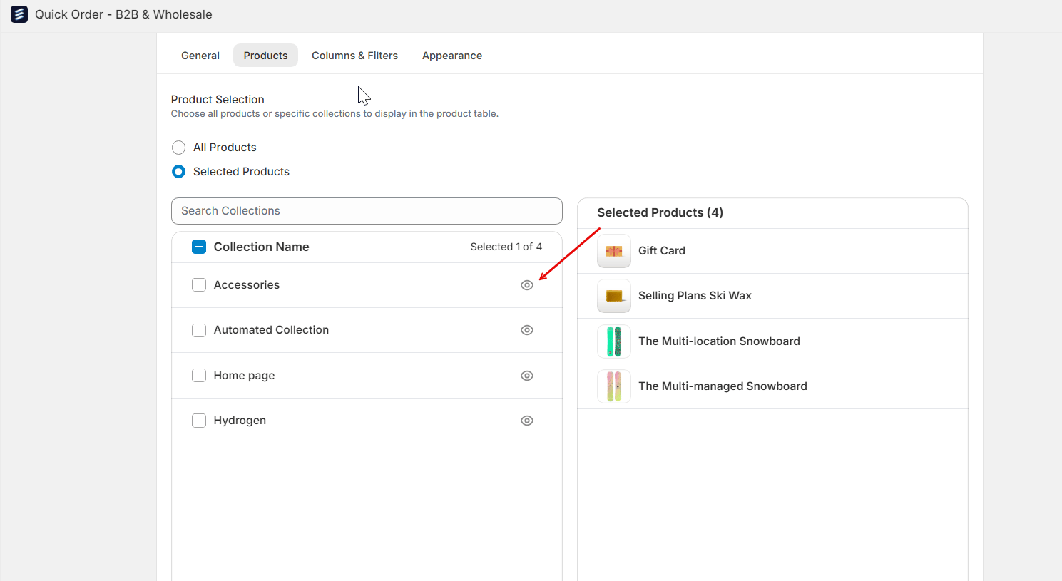Click the Gift Card product thumbnail
1062x581 pixels.
614,251
